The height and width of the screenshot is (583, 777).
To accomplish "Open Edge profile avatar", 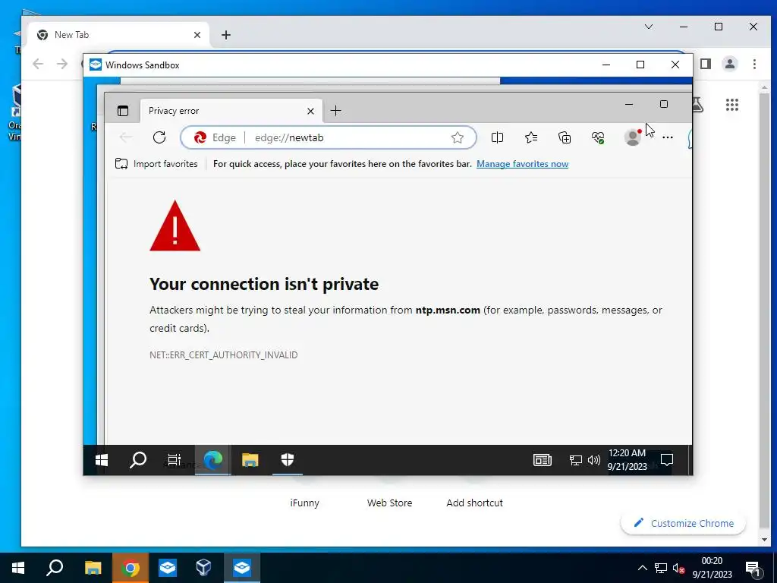I will pos(633,137).
